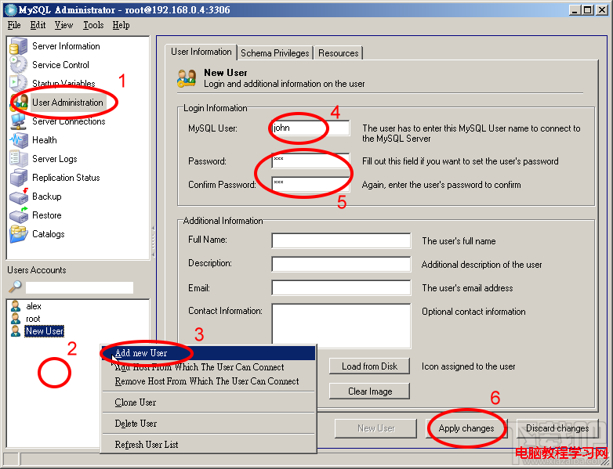Screen dimensions: 613x469
Task: Focus the Users Accounts search box
Action: [x=79, y=288]
